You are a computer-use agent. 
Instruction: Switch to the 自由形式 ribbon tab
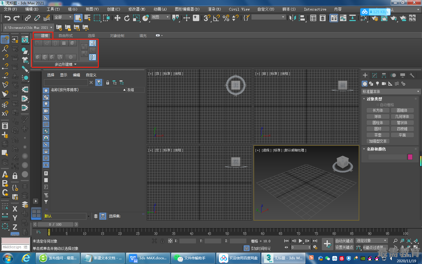point(66,35)
